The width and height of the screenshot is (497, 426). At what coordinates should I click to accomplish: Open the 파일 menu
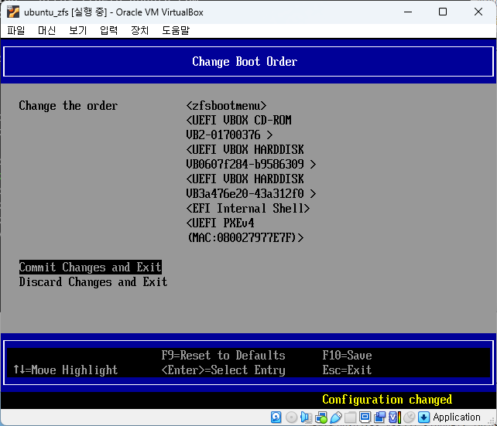[x=15, y=30]
